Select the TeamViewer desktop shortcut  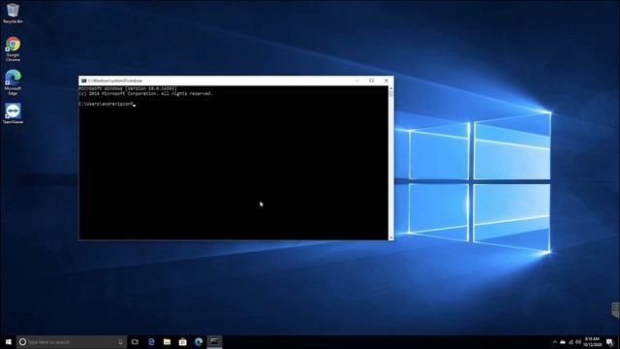[13, 113]
